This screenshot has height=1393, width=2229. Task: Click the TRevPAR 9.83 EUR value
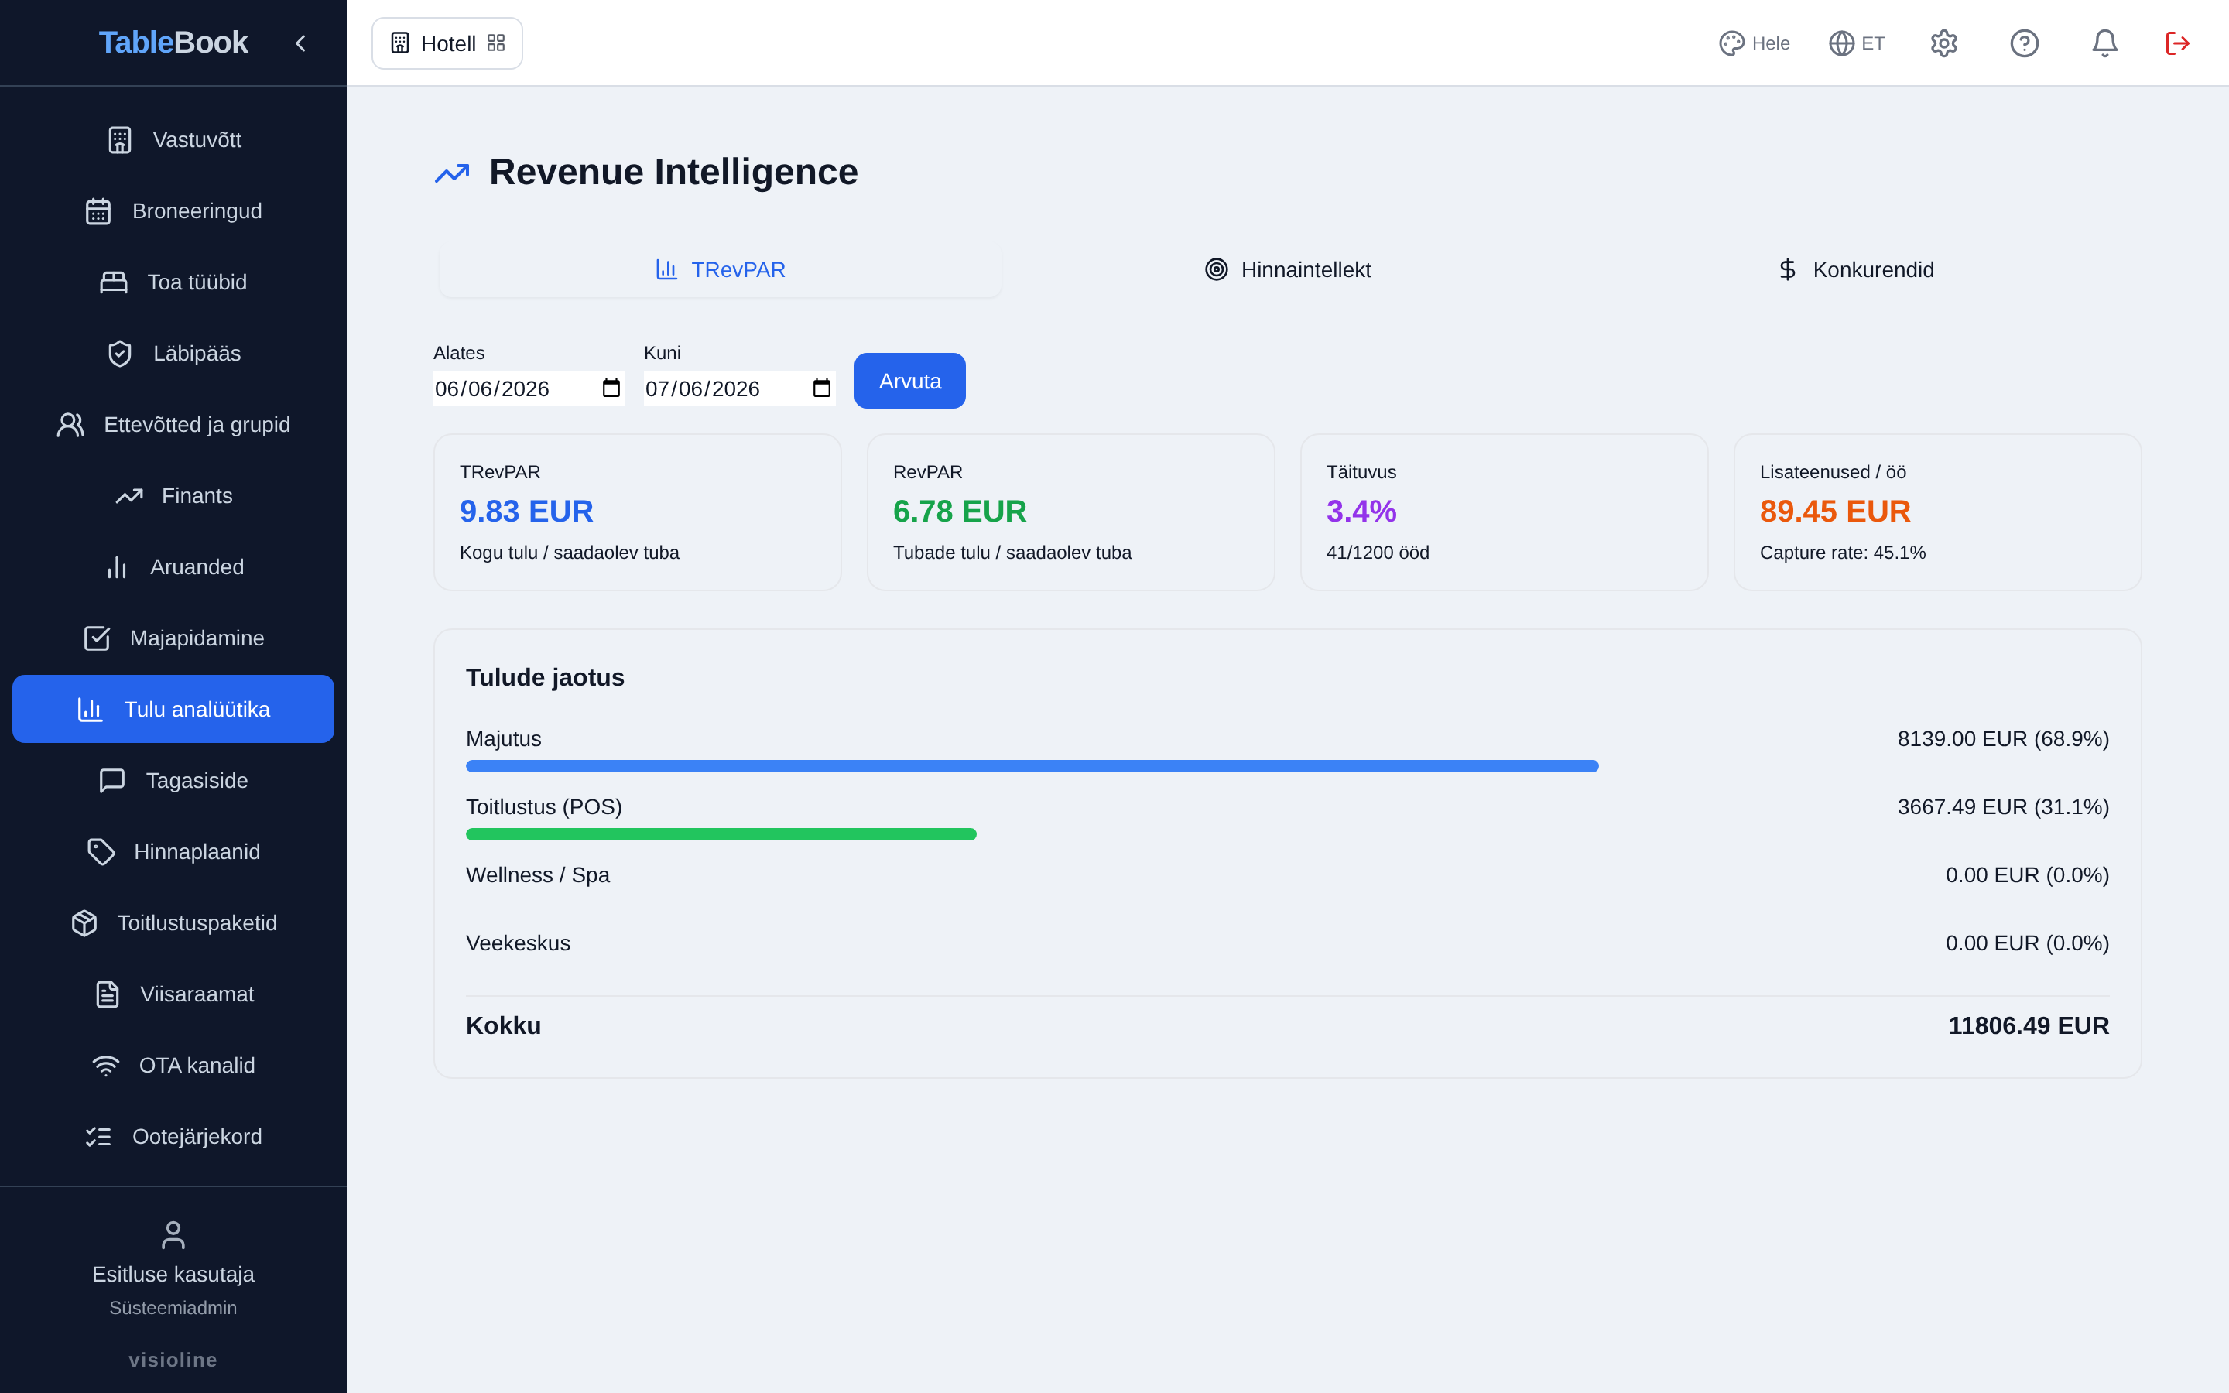[526, 512]
